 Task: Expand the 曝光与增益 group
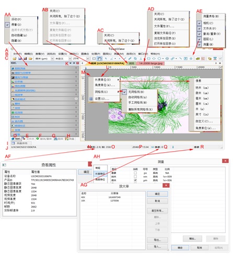45,77
